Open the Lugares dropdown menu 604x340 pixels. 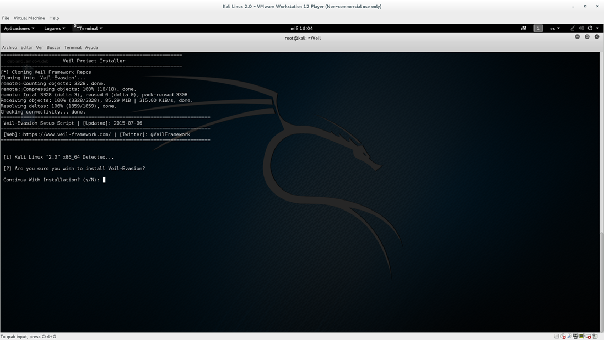coord(55,28)
